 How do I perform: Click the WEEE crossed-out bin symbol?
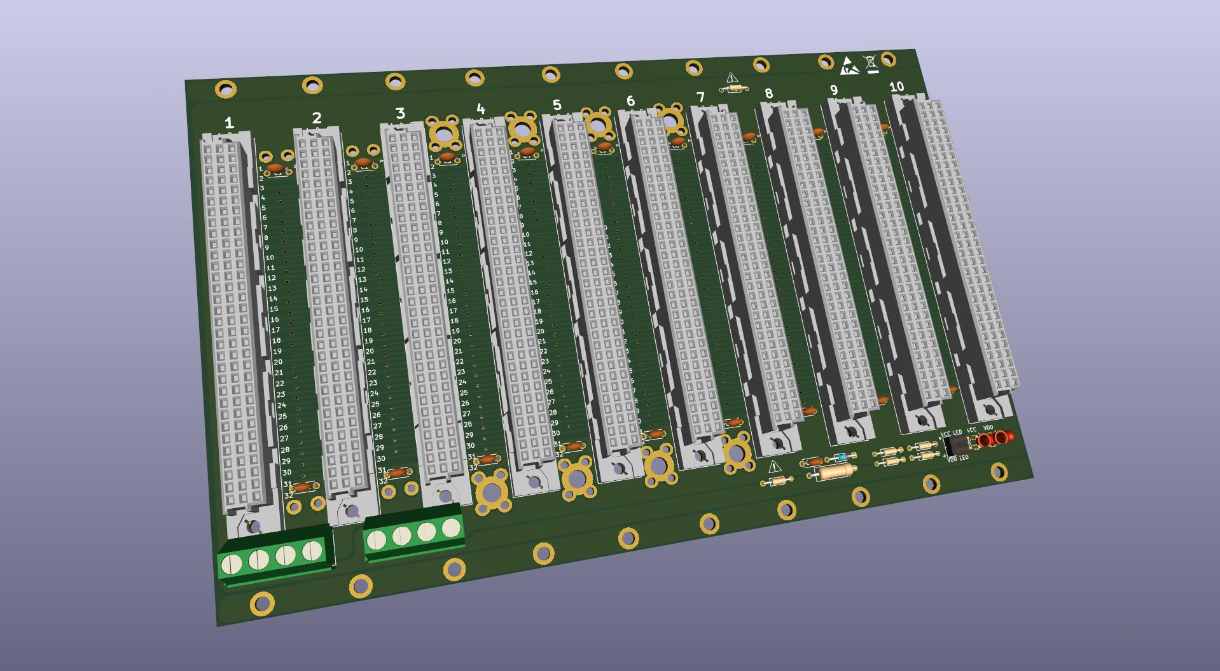pyautogui.click(x=872, y=63)
